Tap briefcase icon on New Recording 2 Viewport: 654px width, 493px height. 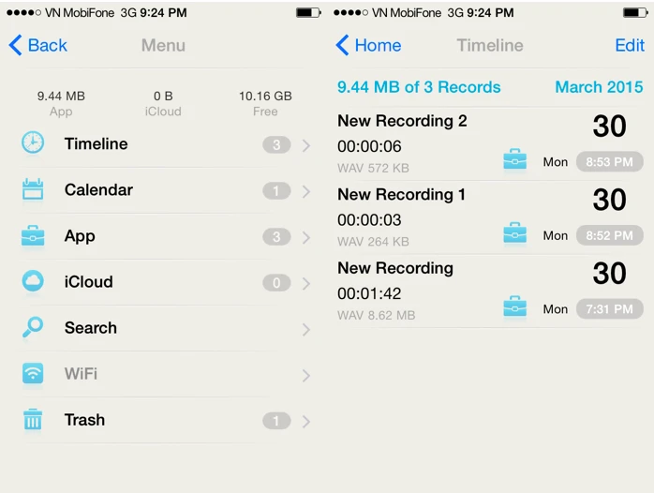[x=514, y=161]
